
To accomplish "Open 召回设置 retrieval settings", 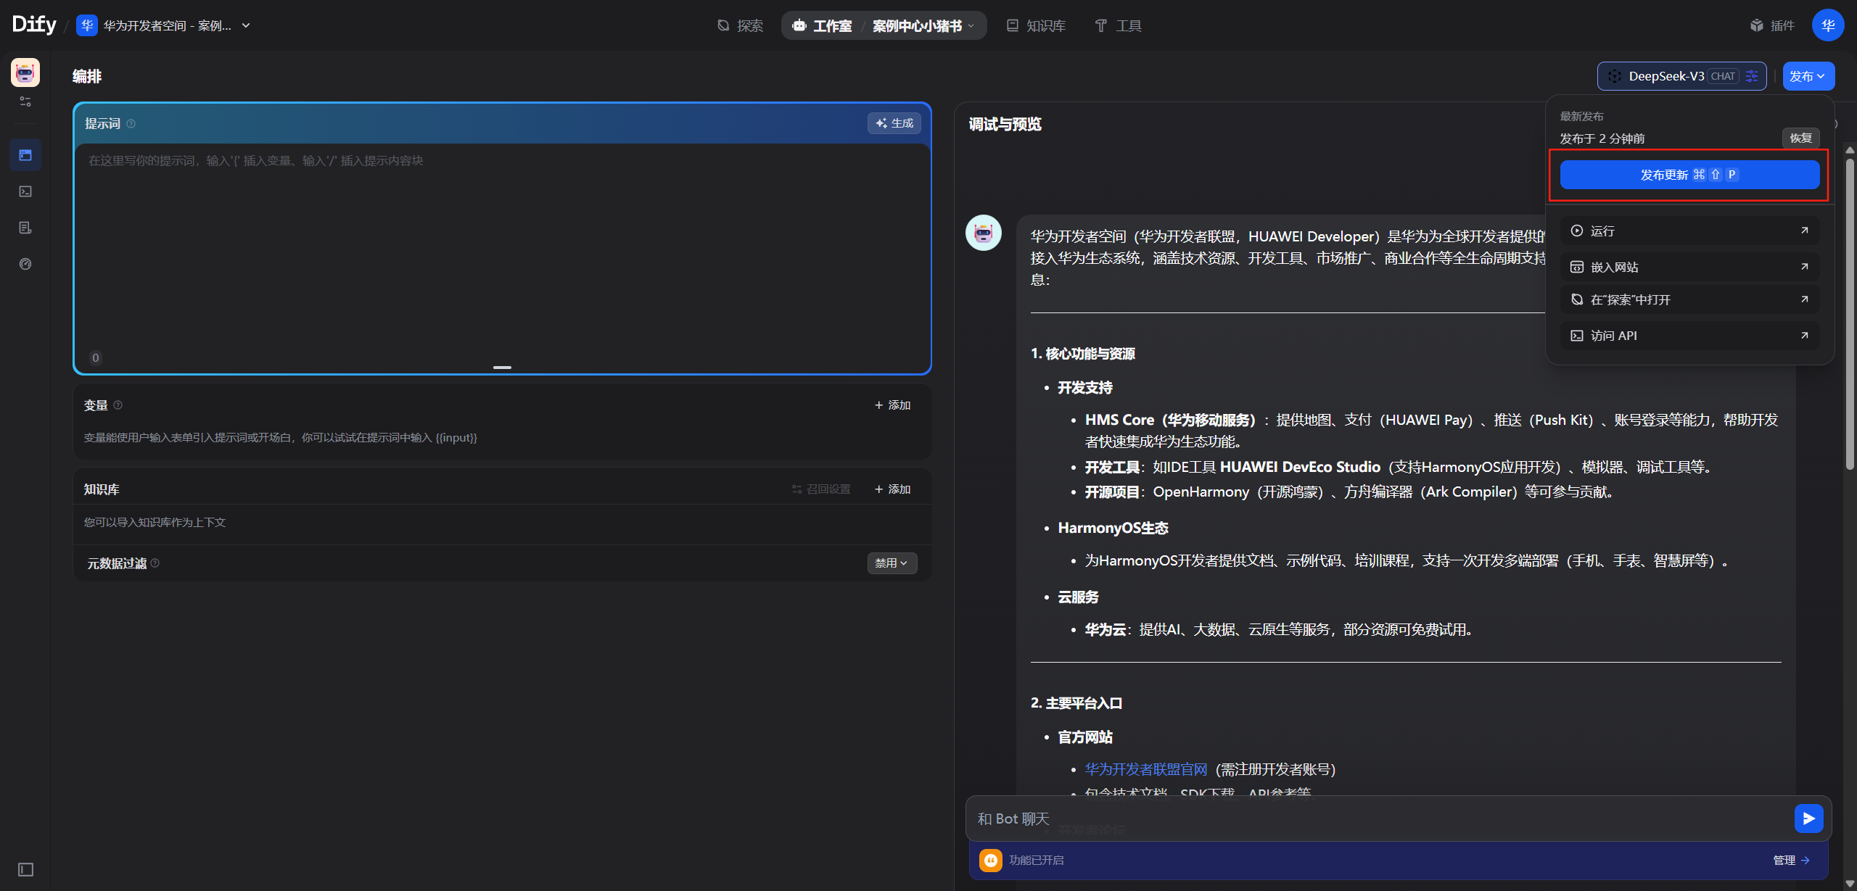I will (x=821, y=489).
